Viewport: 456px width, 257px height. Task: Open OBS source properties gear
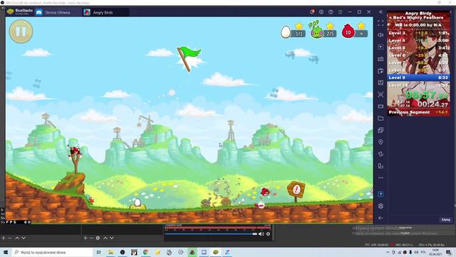coord(98,238)
